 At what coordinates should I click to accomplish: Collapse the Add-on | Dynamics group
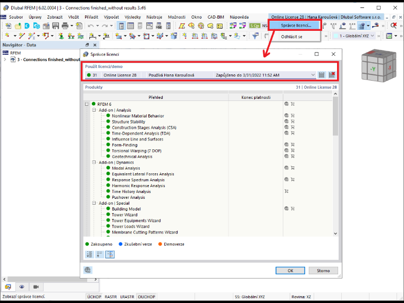[94, 162]
